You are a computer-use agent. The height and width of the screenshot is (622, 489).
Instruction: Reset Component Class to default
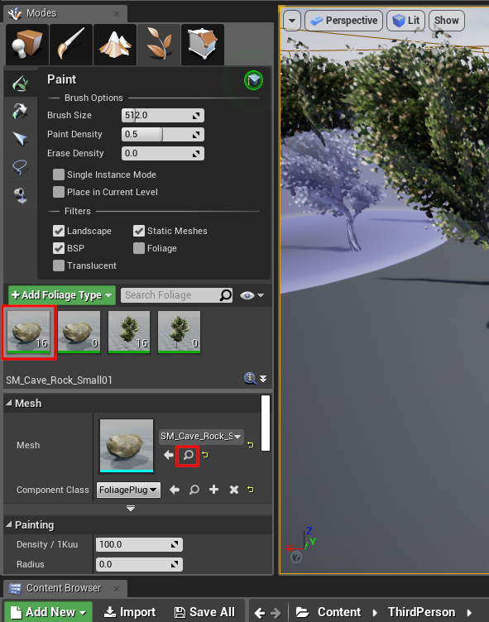(251, 490)
